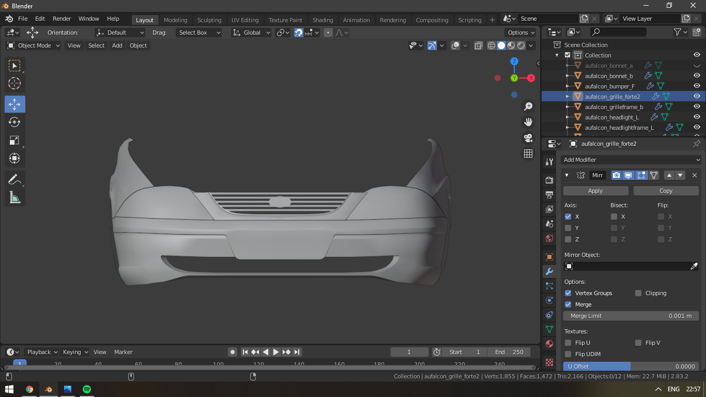
Task: Open the Add Modifier dropdown
Action: (631, 160)
